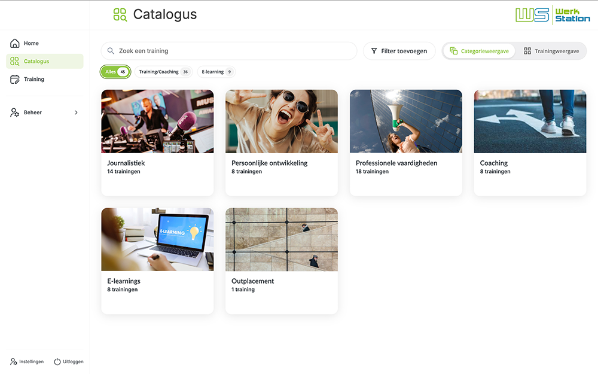Expand the Beheer submenu chevron
598x374 pixels.
click(x=77, y=112)
